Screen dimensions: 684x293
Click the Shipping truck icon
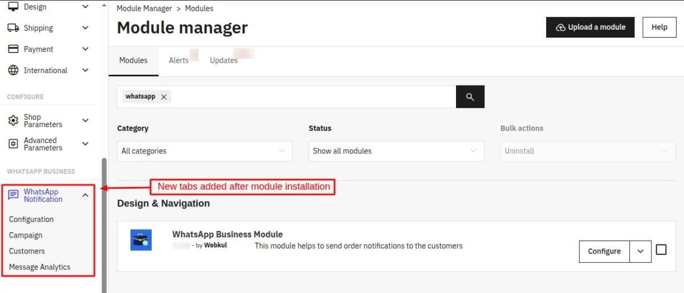pyautogui.click(x=13, y=28)
